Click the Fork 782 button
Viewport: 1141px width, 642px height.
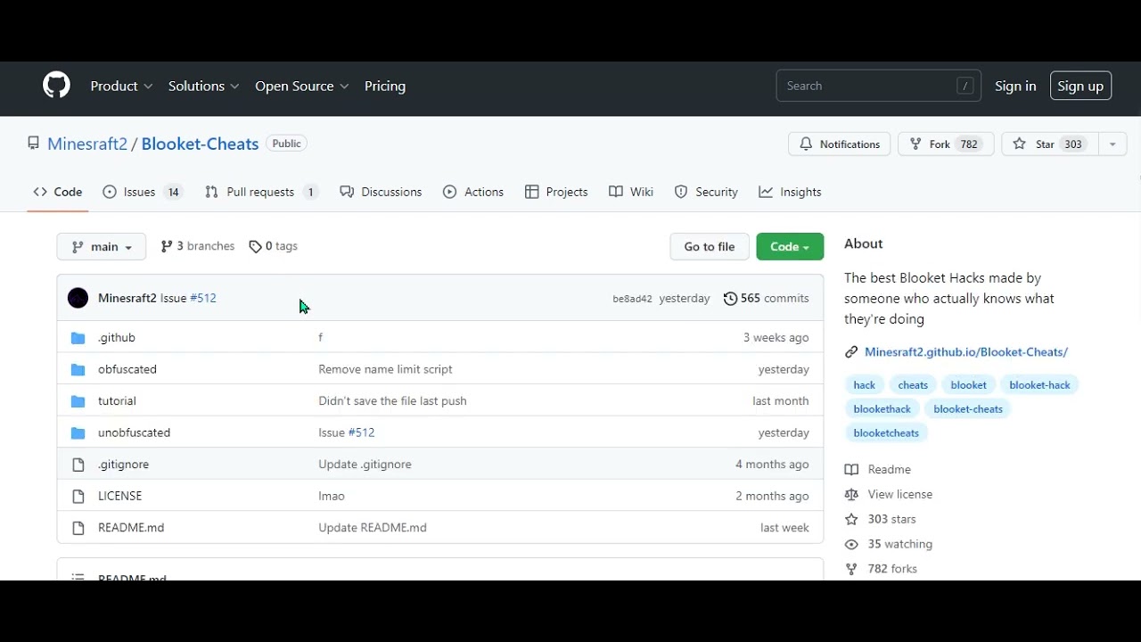point(946,144)
